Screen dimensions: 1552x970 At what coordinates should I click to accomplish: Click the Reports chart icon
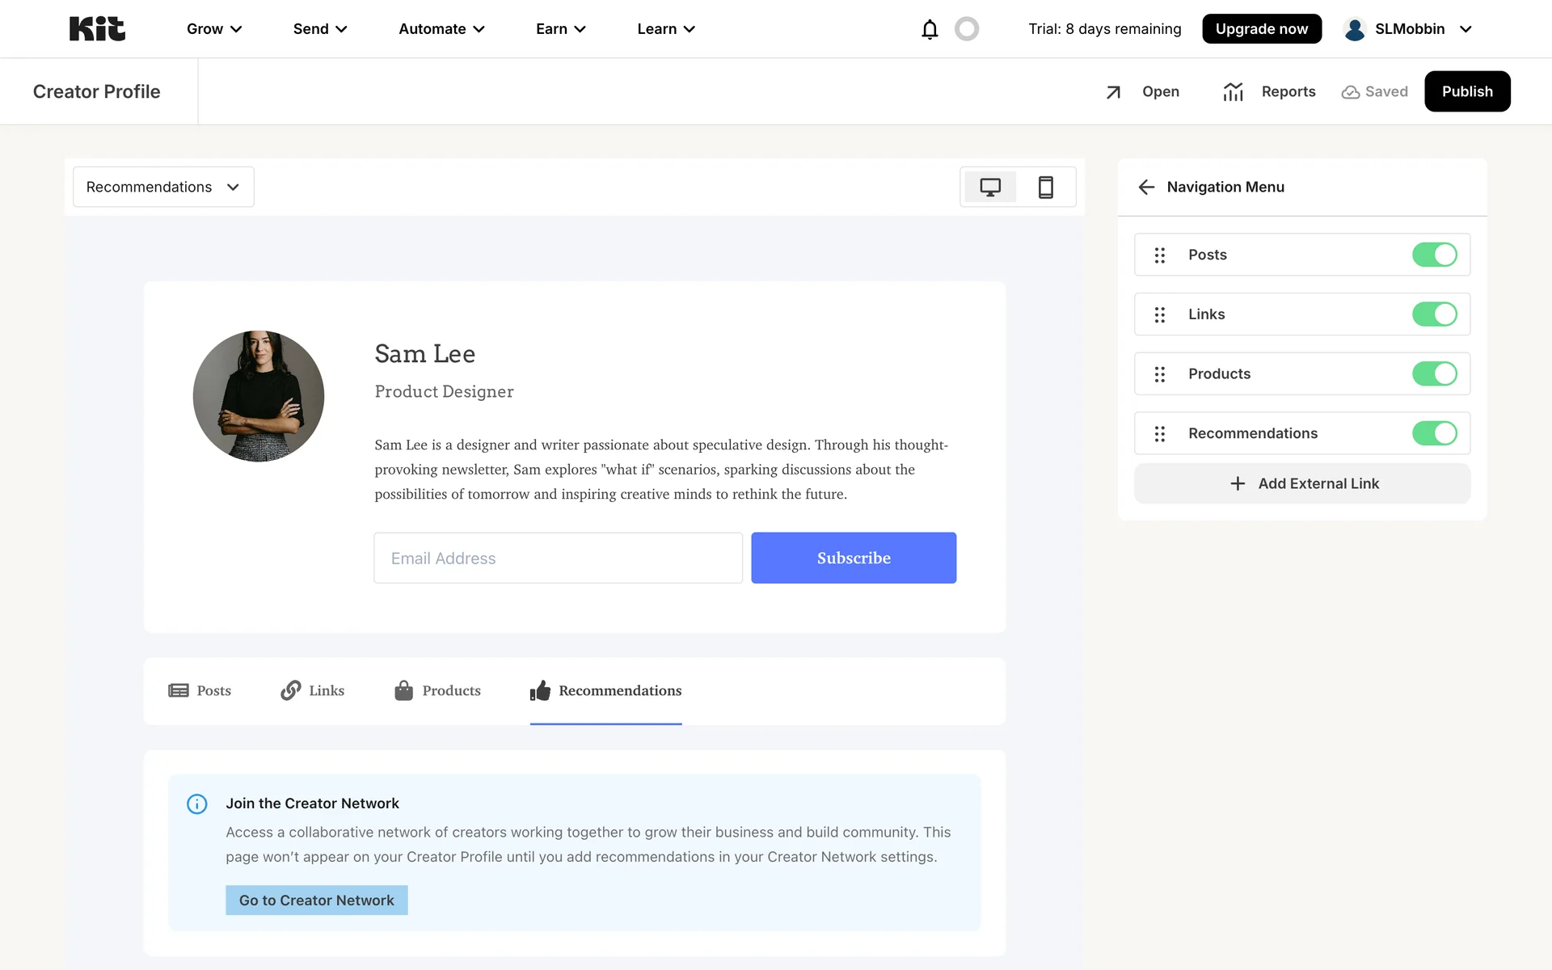coord(1233,92)
